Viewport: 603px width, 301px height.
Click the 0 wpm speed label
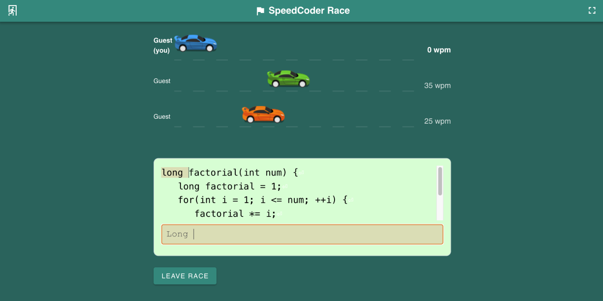pos(439,50)
